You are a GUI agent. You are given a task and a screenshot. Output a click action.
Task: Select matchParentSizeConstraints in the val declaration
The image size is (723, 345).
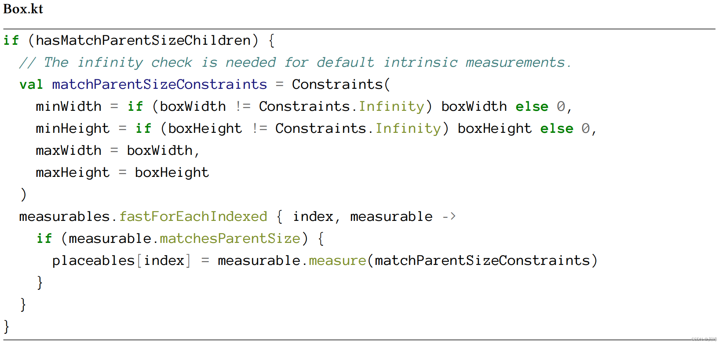(159, 84)
